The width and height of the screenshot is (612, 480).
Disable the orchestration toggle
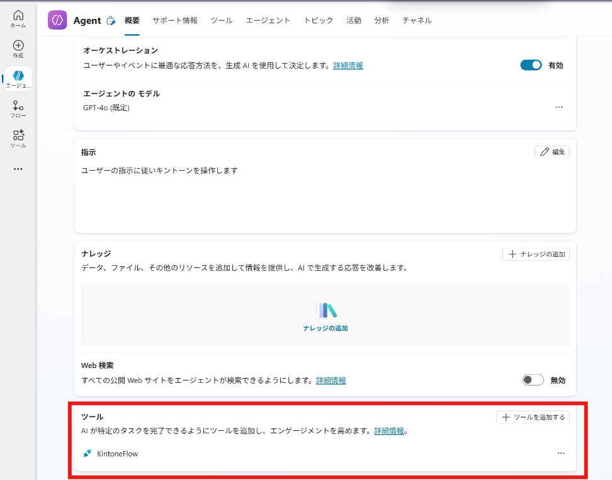coord(531,65)
